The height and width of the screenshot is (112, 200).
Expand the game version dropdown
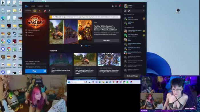tap(36, 64)
